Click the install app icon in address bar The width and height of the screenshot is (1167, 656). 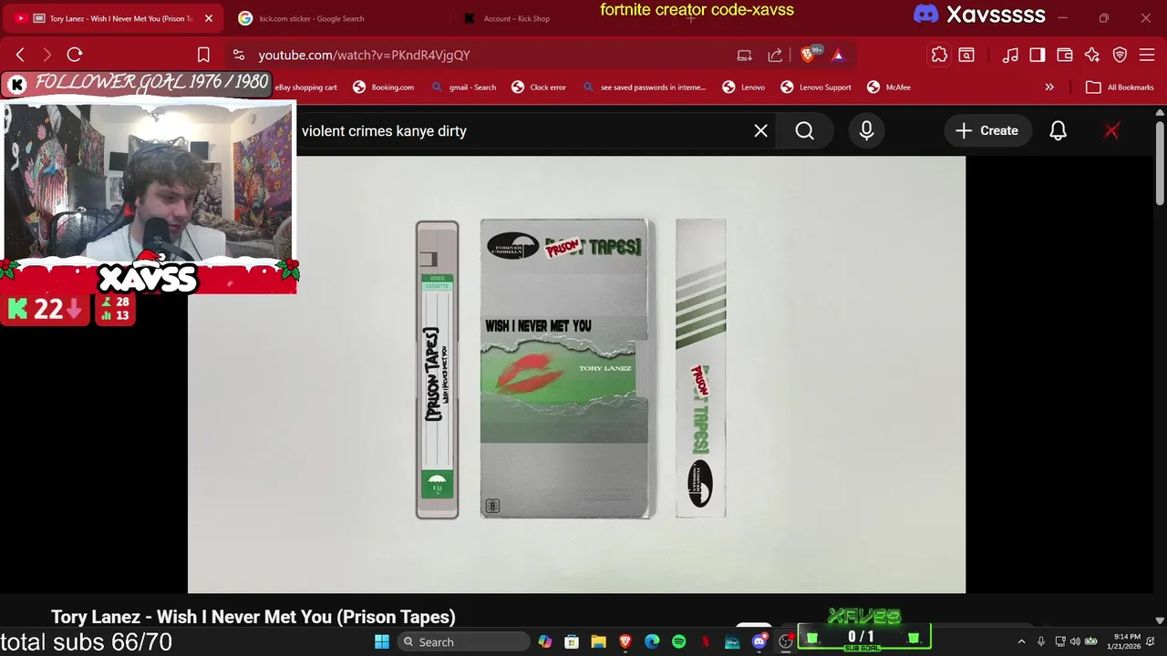tap(745, 55)
